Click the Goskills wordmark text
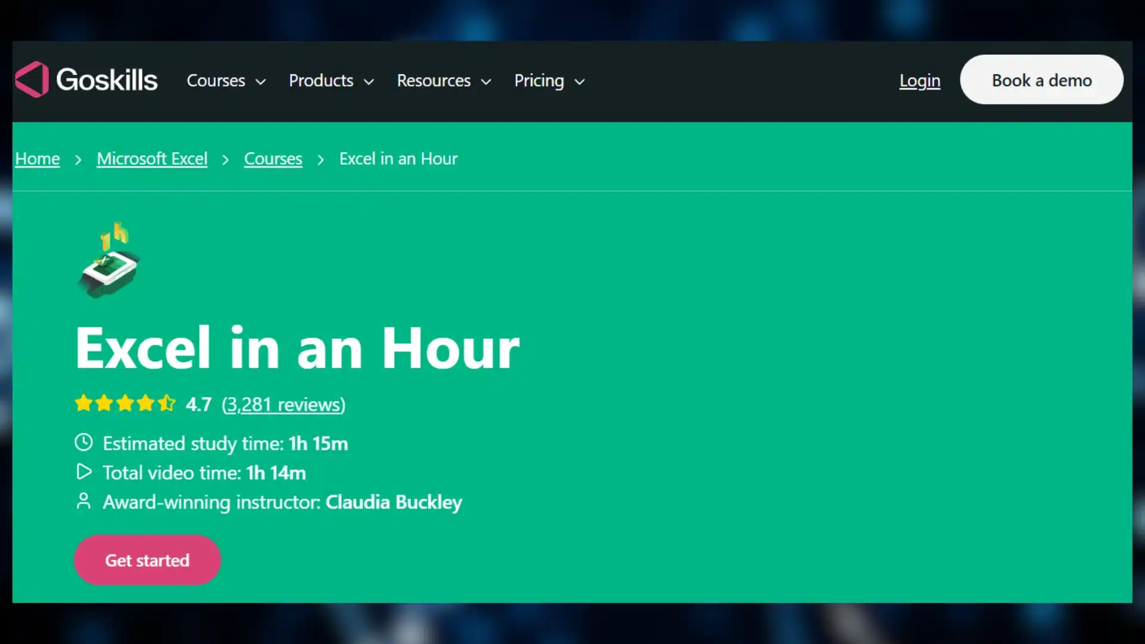Viewport: 1145px width, 644px height. pos(107,80)
